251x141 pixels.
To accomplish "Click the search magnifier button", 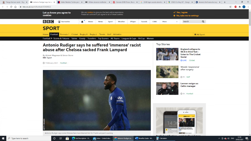I will click(x=203, y=22).
